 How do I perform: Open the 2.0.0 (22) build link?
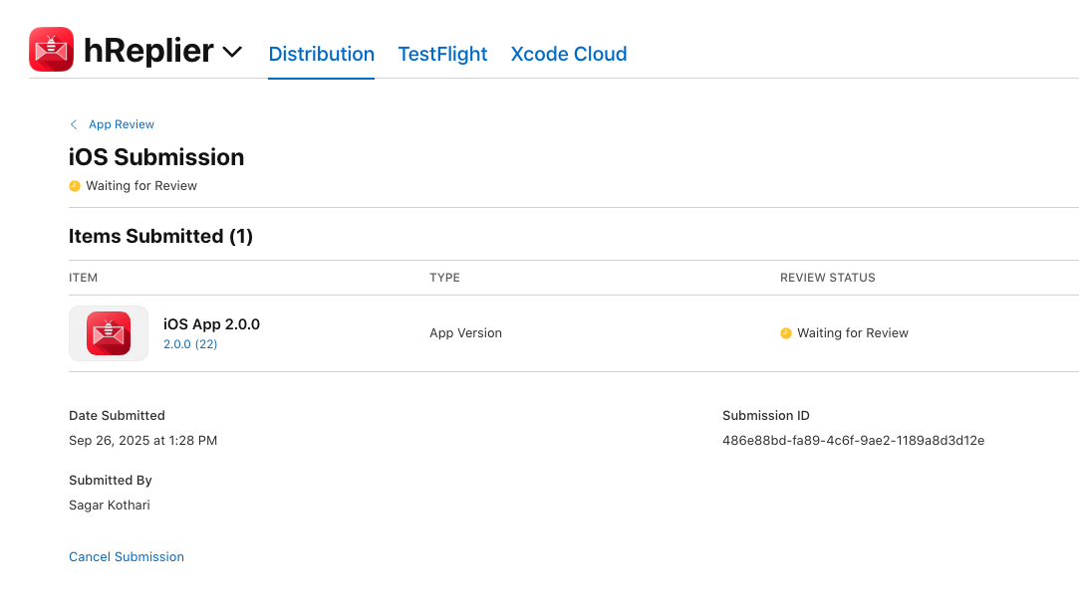click(x=190, y=344)
